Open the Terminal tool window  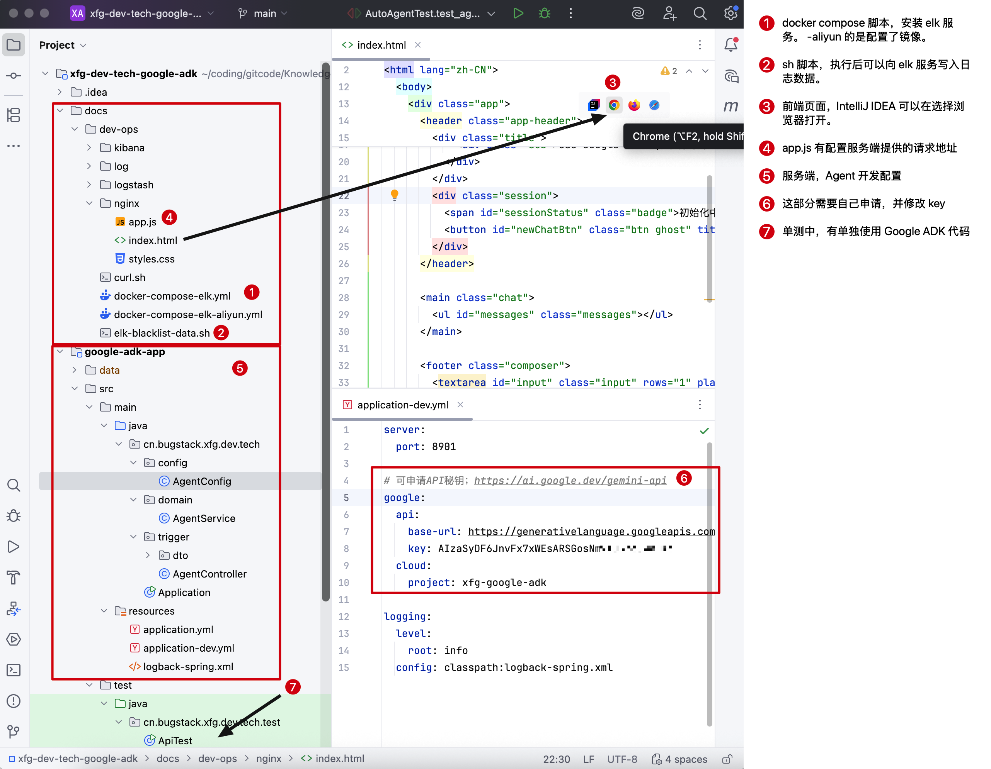14,670
